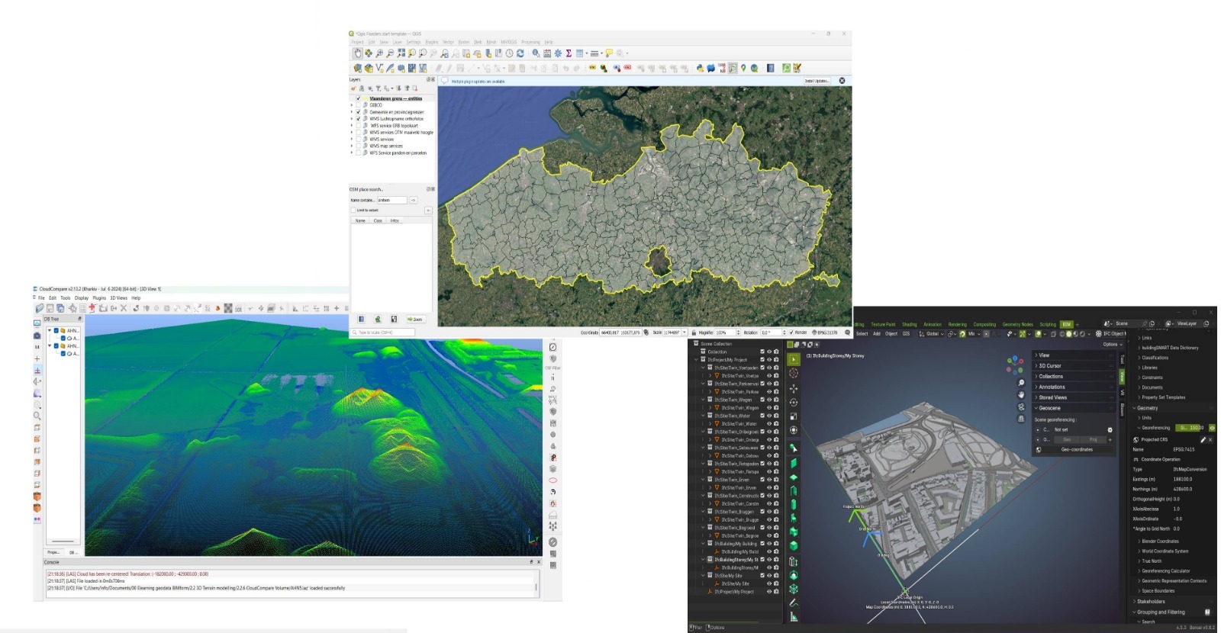Click the Move tool in Blender viewport toolbar
1221x633 pixels.
(x=794, y=388)
